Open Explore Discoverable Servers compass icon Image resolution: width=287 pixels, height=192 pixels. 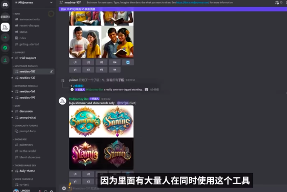pos(5,48)
